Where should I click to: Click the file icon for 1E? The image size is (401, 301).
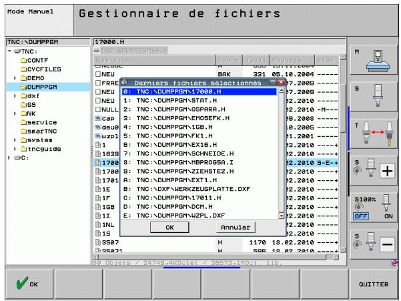click(98, 189)
